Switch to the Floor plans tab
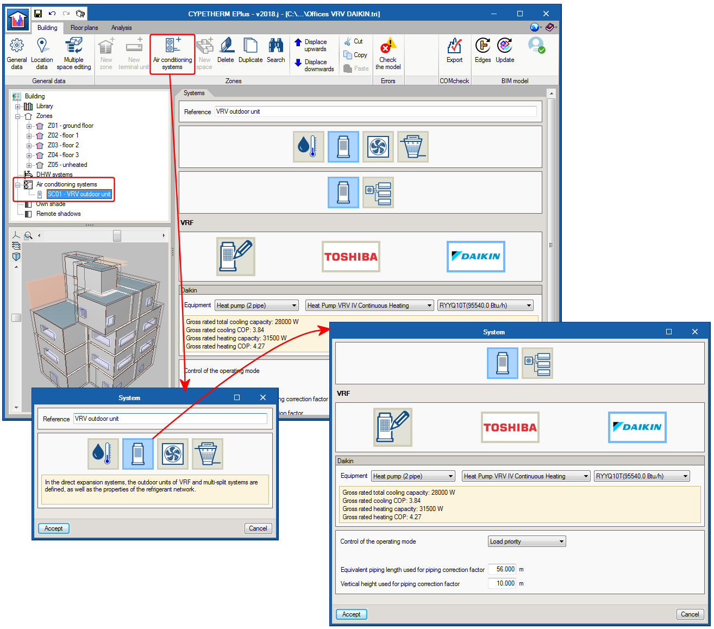This screenshot has height=629, width=714. (x=84, y=28)
